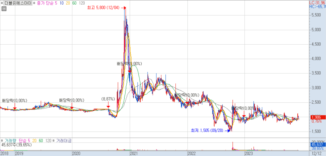
Task: Click the LC:31,96 indicator
Action: point(317,3)
